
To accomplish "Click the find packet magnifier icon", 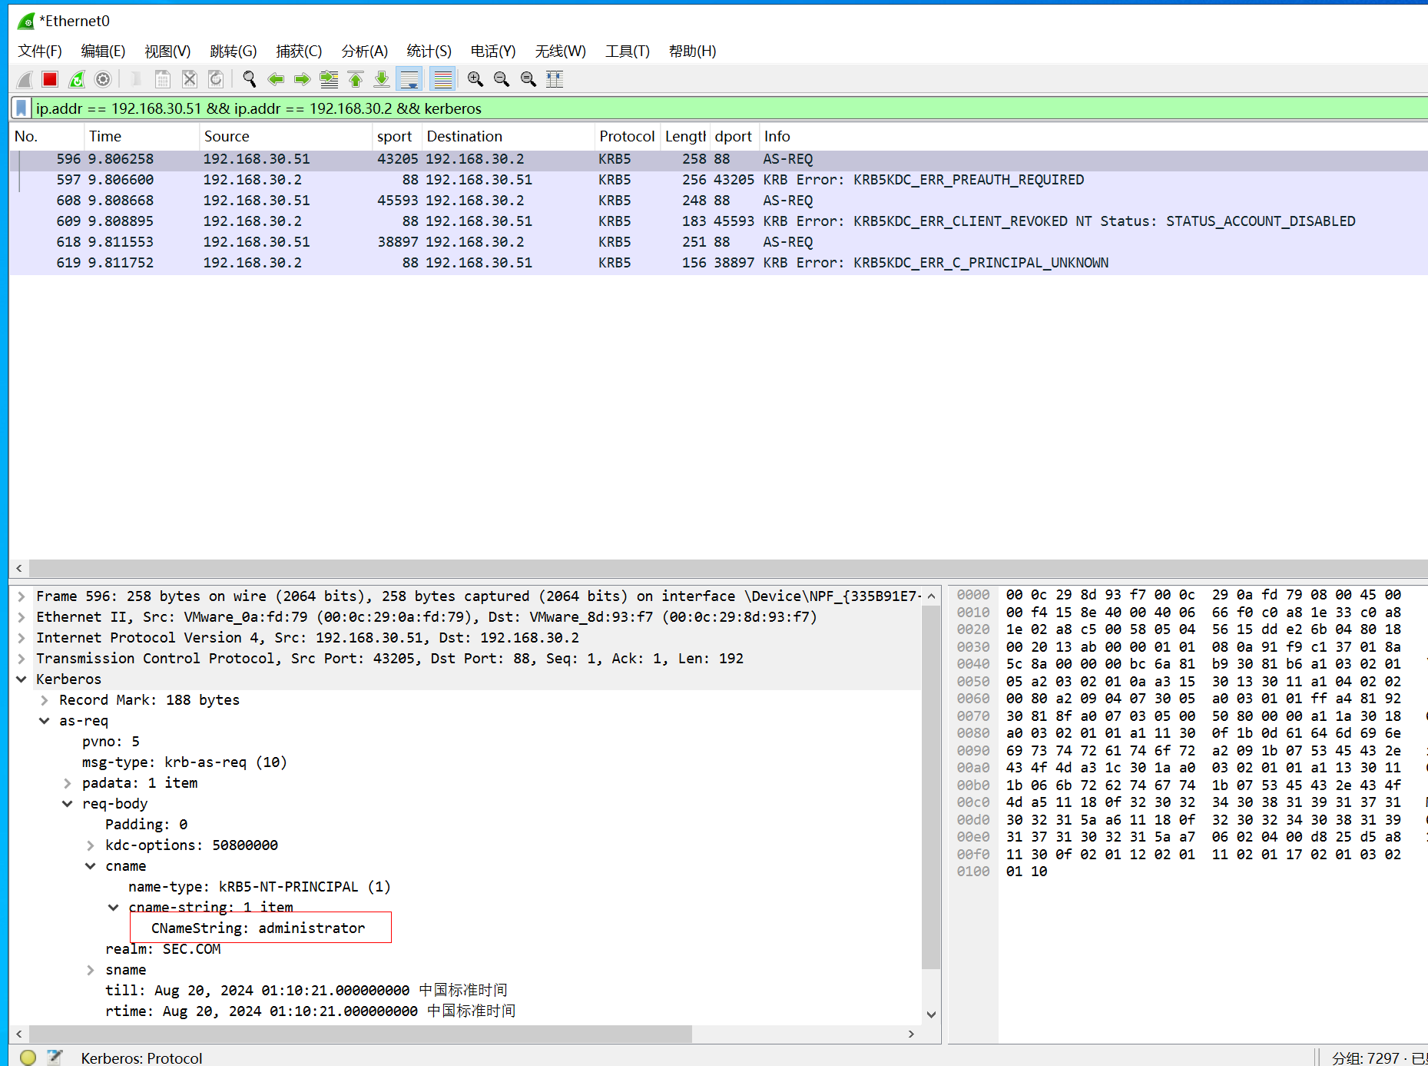I will [250, 79].
